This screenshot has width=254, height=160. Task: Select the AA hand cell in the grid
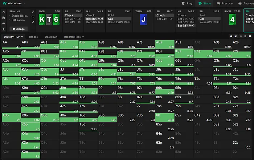point(11,44)
